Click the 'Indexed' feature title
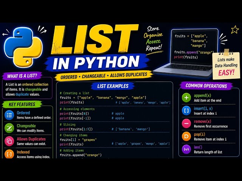Viewport: 242px width, 181px height. click(23, 152)
